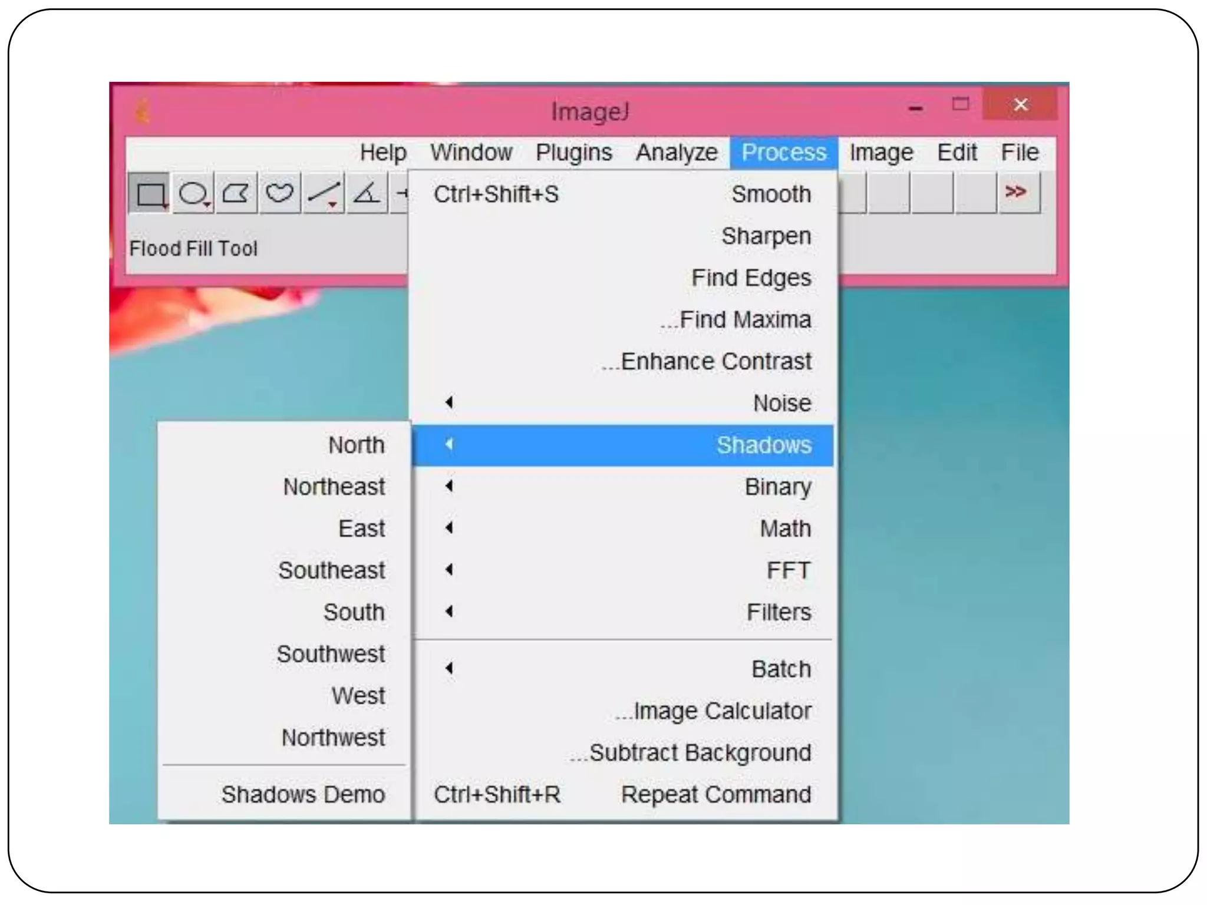Select the Rectangle selection tool

tap(150, 193)
